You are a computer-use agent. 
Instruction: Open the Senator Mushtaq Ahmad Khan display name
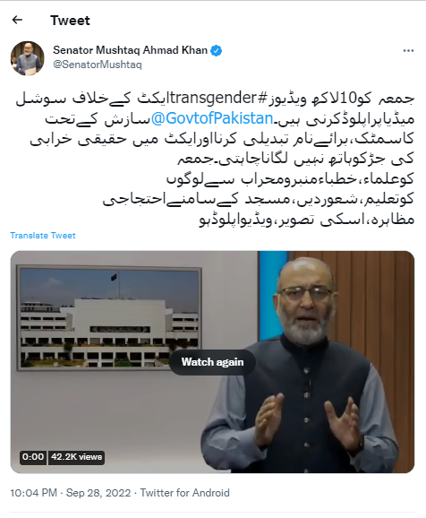[131, 50]
